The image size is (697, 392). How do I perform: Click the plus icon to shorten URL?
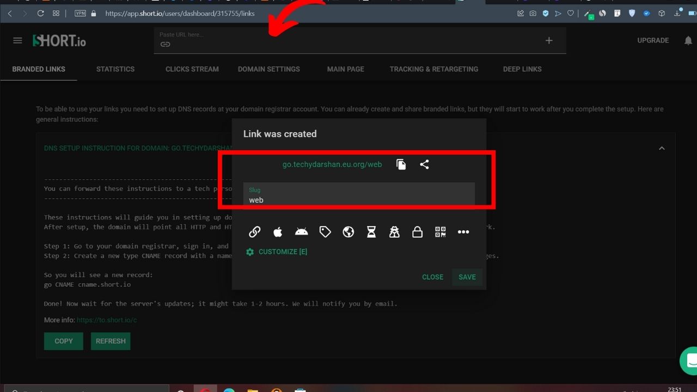pos(549,40)
